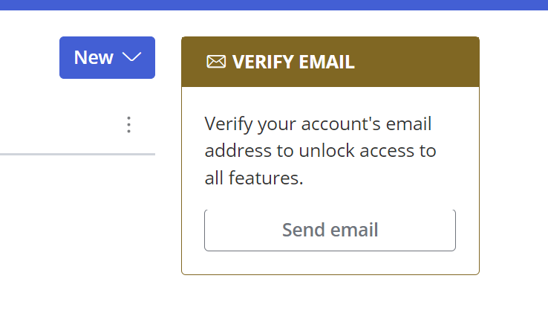This screenshot has height=316, width=548.
Task: Click the gray horizontal divider line
Action: [77, 154]
